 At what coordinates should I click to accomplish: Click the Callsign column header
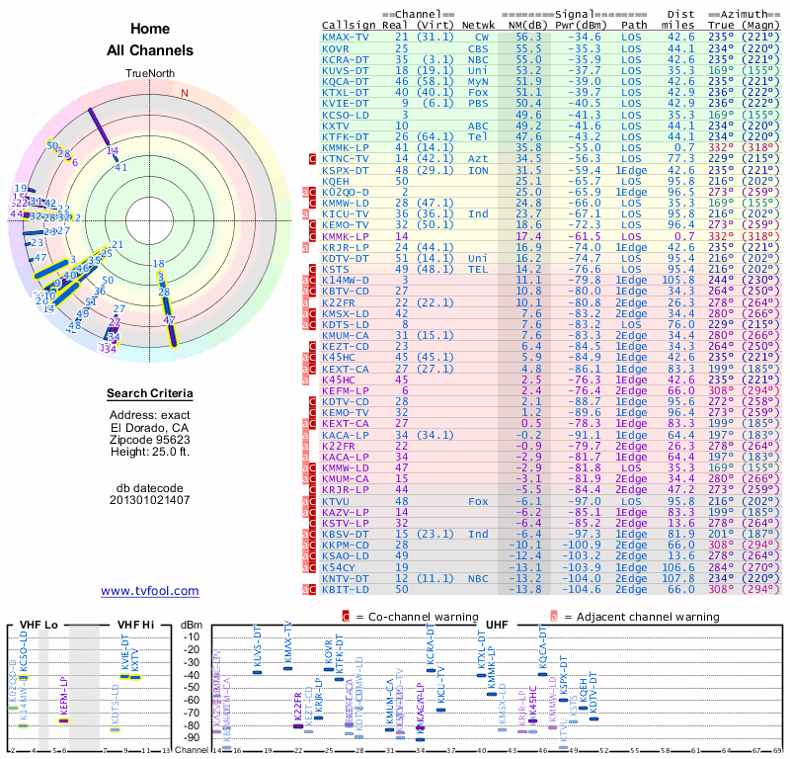349,26
